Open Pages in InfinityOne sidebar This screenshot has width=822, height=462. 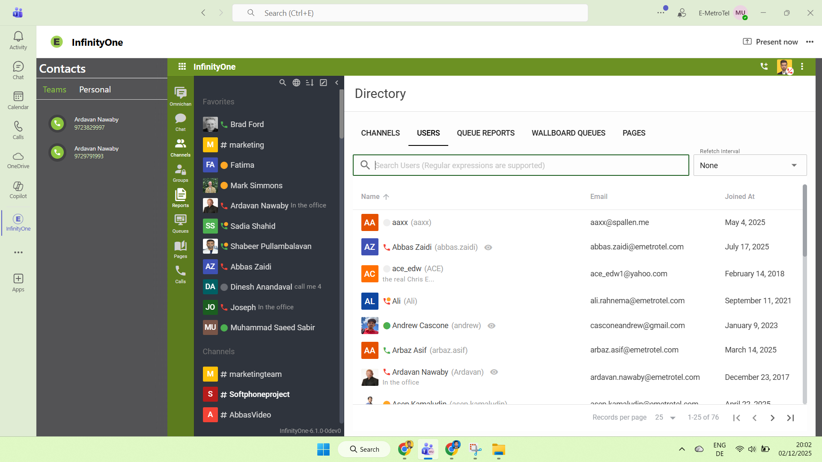point(180,249)
